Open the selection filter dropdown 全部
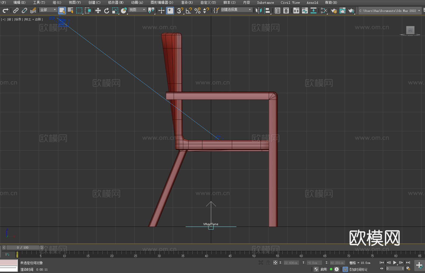 pos(48,10)
